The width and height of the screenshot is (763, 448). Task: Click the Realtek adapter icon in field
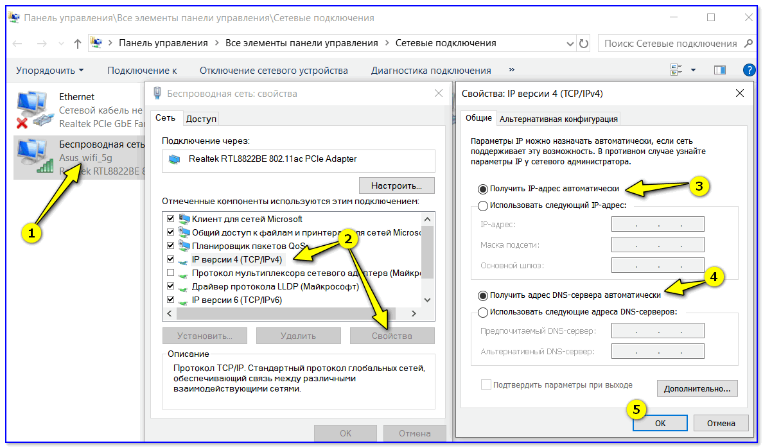(174, 160)
